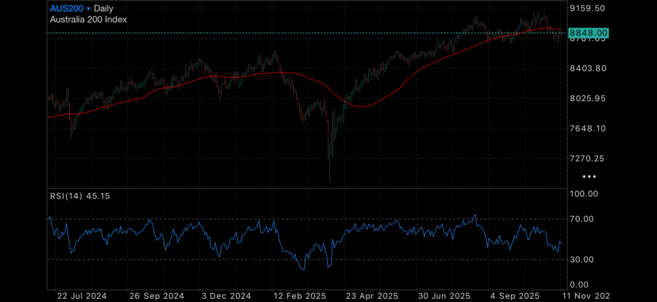Click the Australia 200 Index title
Screen dimensions: 657x302
[x=88, y=19]
